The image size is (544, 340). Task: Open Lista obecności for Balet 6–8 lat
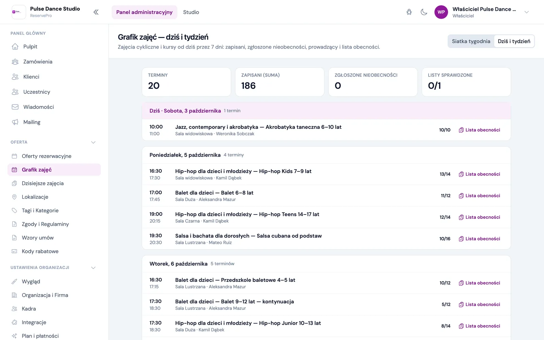(x=479, y=195)
